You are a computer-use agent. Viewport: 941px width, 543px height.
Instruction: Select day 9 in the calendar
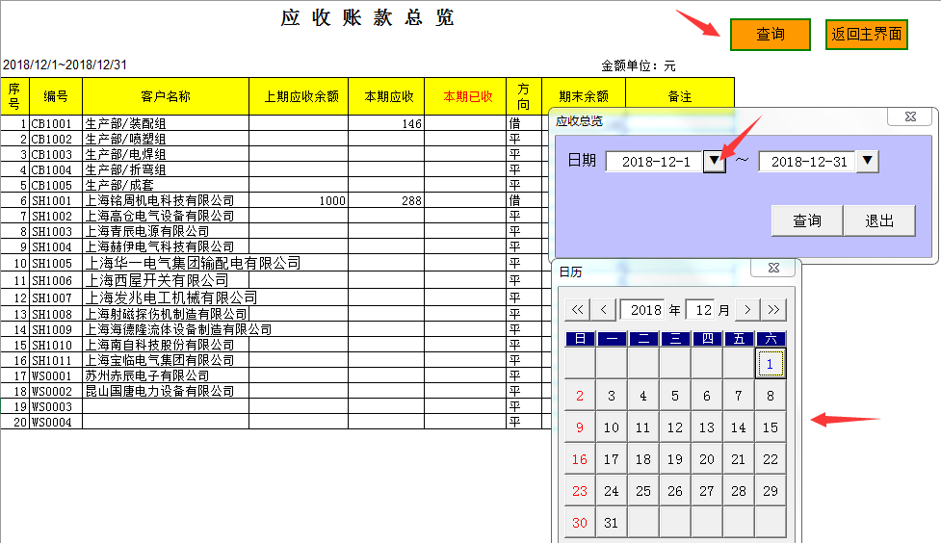580,427
